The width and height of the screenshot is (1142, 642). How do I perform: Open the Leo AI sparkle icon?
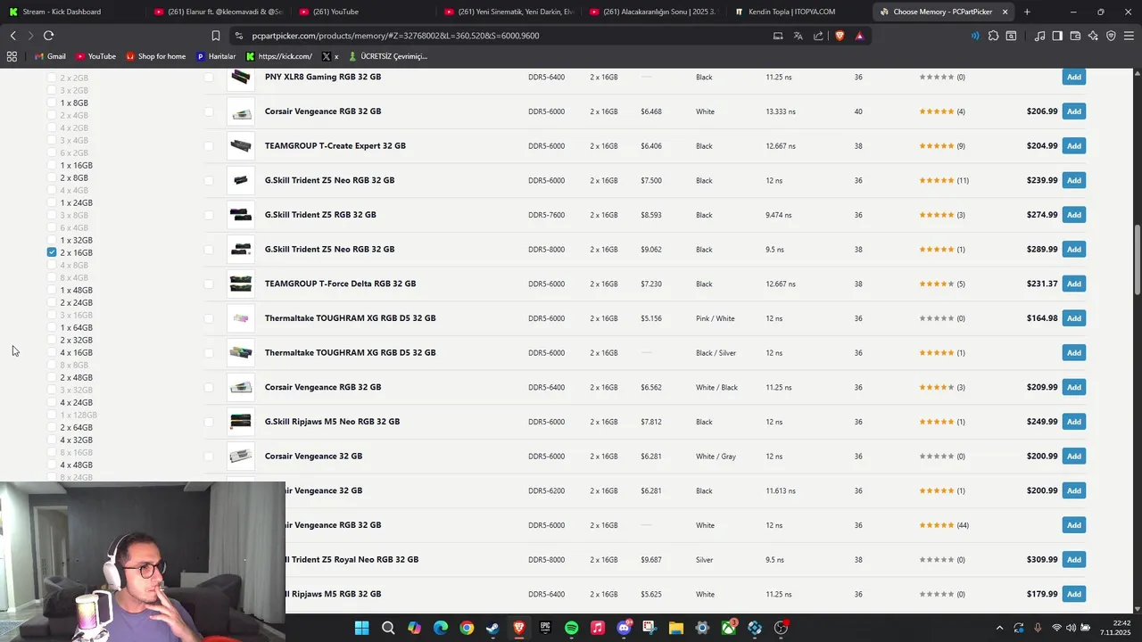[x=1093, y=36]
